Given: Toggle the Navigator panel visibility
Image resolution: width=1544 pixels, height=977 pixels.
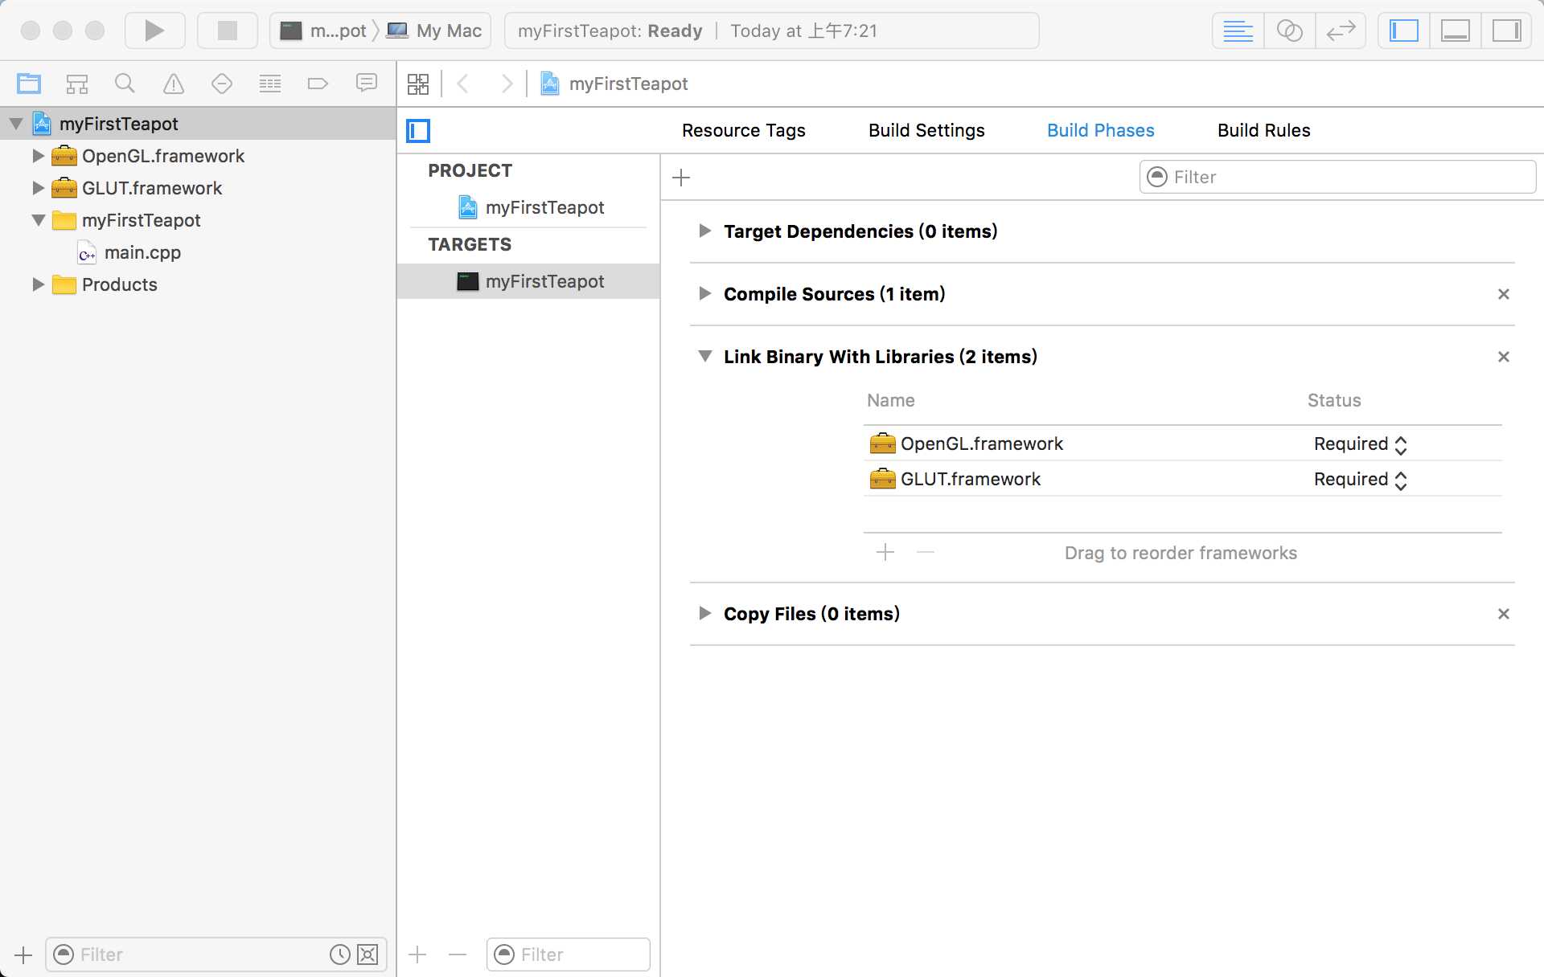Looking at the screenshot, I should [1404, 31].
